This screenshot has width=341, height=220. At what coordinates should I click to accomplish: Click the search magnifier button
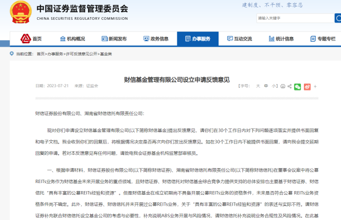coord(338,18)
